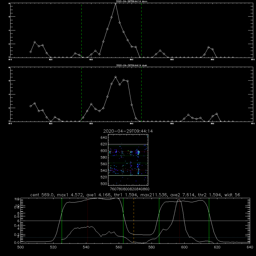Click the x-axis labels row beneath the detector image
This screenshot has width=256, height=256.
pos(130,189)
